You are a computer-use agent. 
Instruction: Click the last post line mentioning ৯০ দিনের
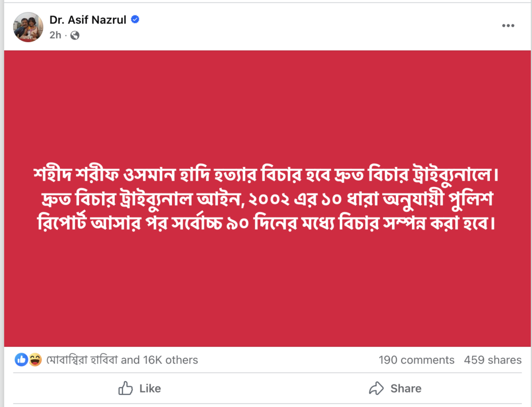tap(265, 224)
